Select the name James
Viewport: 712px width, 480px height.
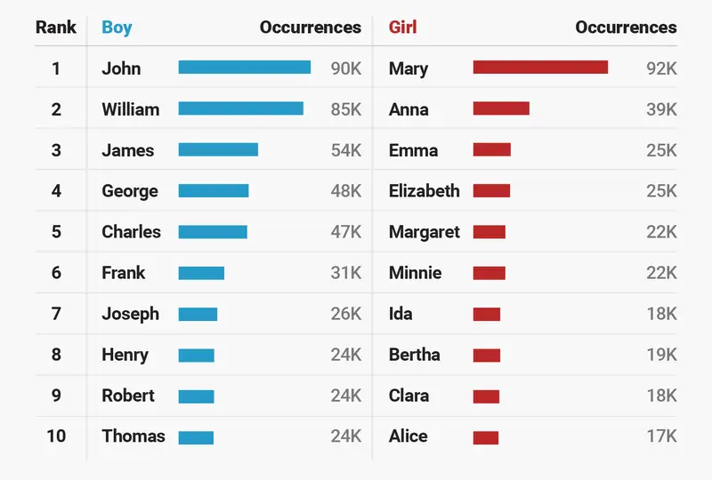[127, 150]
